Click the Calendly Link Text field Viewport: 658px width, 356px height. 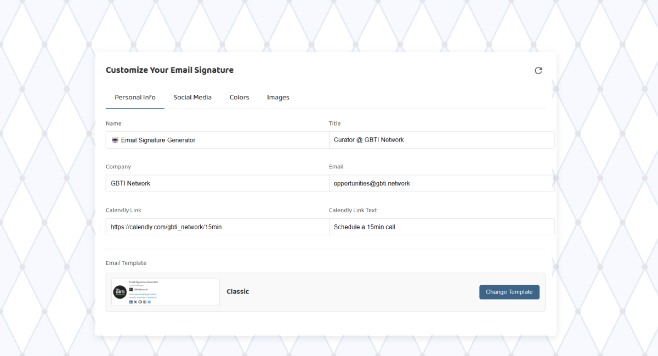pos(441,227)
